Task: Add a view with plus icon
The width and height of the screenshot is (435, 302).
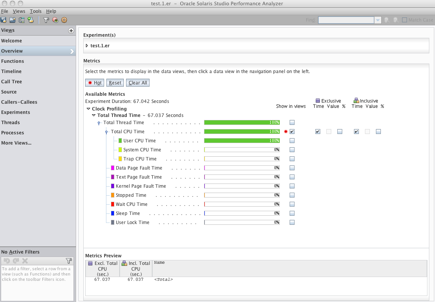Action: 71,31
